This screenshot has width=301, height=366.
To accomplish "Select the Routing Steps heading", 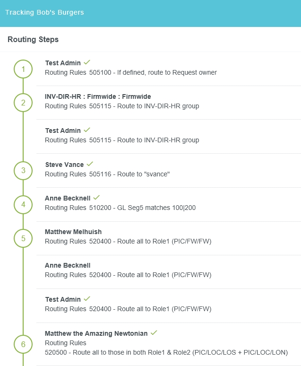I will [33, 40].
